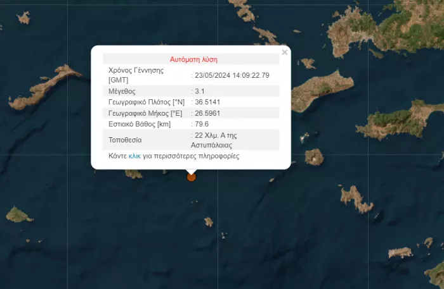
Task: Follow the blue 'κλικ' link
Action: [x=134, y=156]
